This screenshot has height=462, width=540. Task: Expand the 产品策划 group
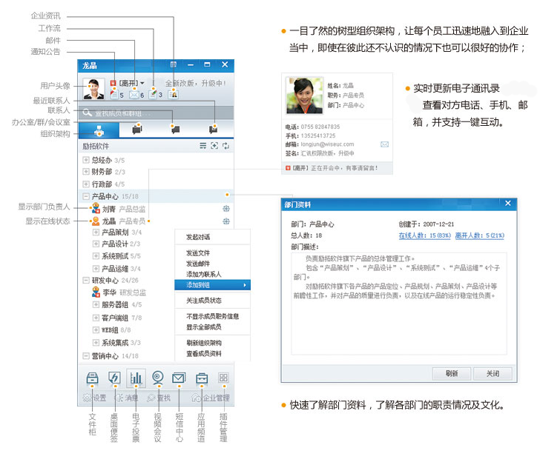[x=96, y=232]
